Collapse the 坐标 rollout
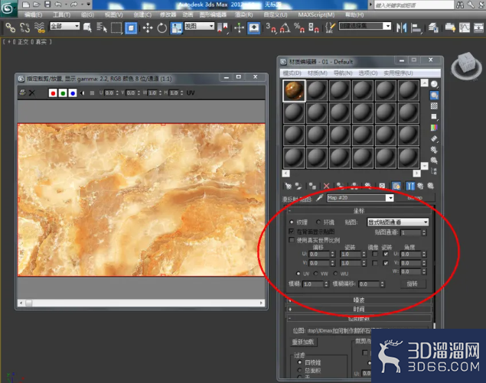This screenshot has width=486, height=383. [359, 211]
